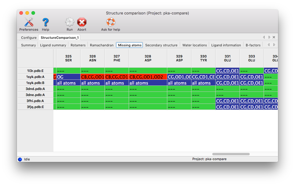Click the blue Idle status indicator icon
The image size is (295, 186).
click(20, 159)
